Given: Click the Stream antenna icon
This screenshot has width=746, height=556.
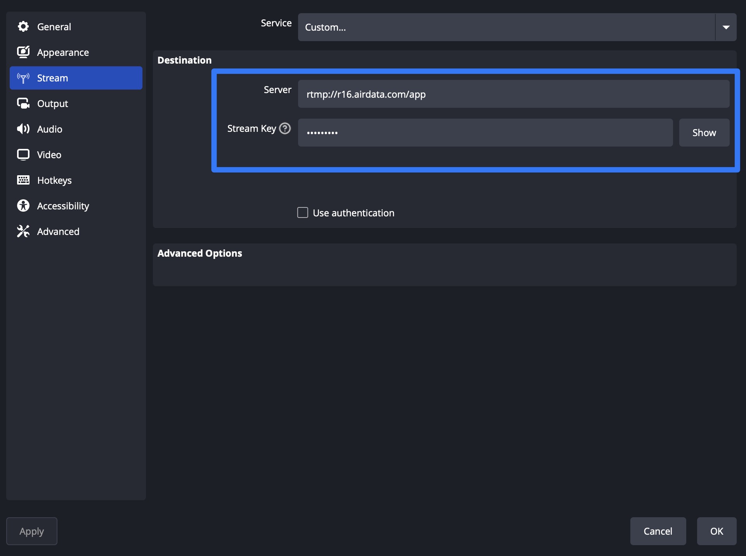Looking at the screenshot, I should point(23,78).
